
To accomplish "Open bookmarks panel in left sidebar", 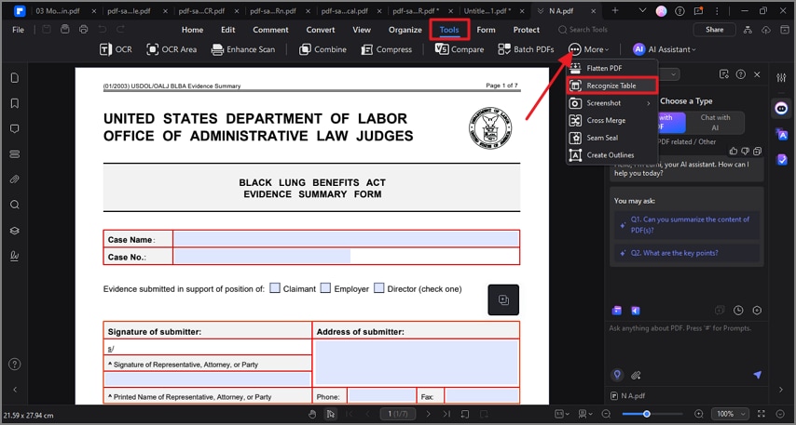I will [x=15, y=103].
